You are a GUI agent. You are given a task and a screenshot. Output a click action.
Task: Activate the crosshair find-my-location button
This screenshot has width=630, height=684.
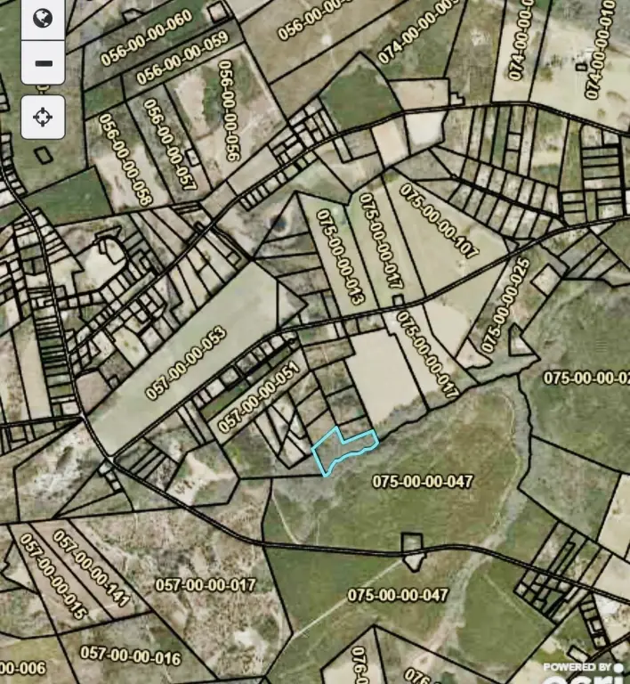coord(42,116)
